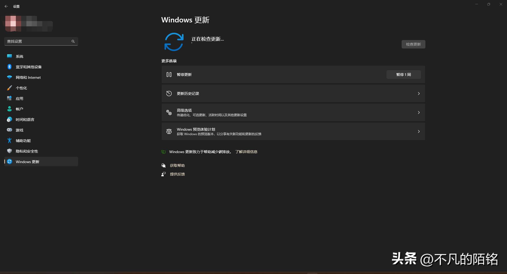Click the 查找设置 search field
507x274 pixels.
(x=41, y=41)
